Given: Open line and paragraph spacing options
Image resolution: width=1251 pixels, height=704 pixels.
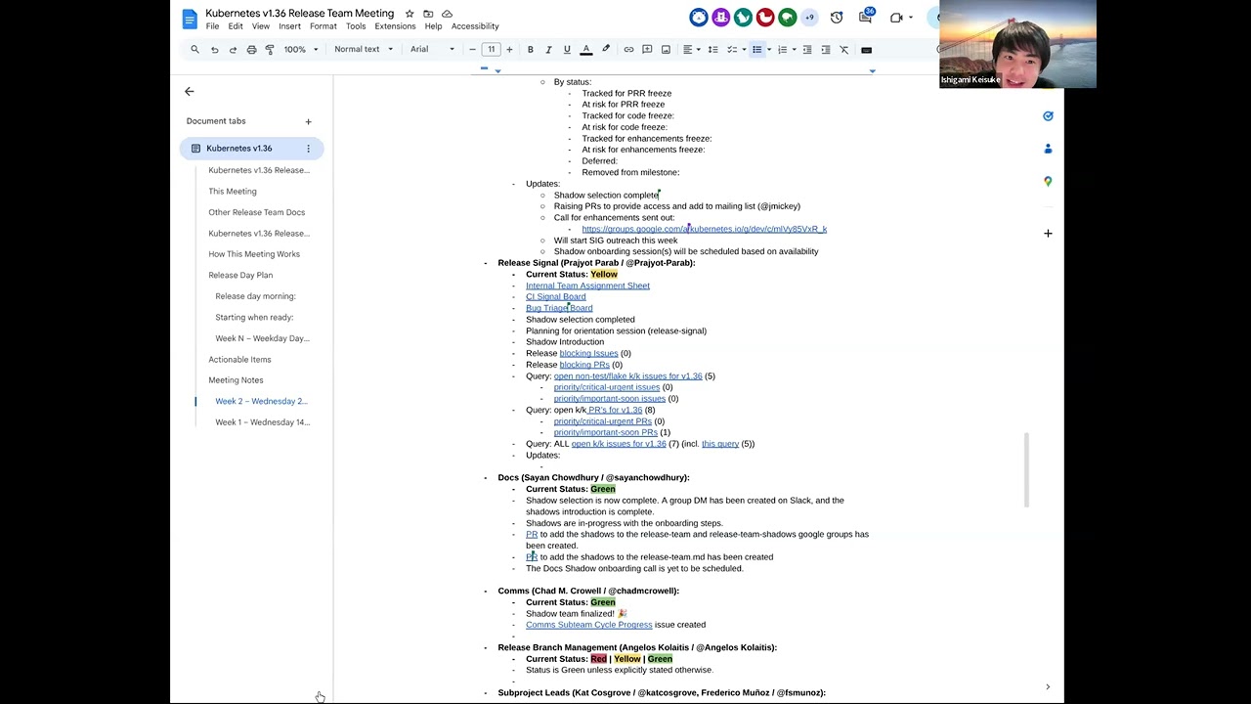Looking at the screenshot, I should coord(712,50).
